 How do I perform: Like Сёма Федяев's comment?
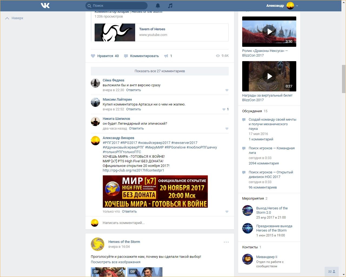click(x=227, y=90)
